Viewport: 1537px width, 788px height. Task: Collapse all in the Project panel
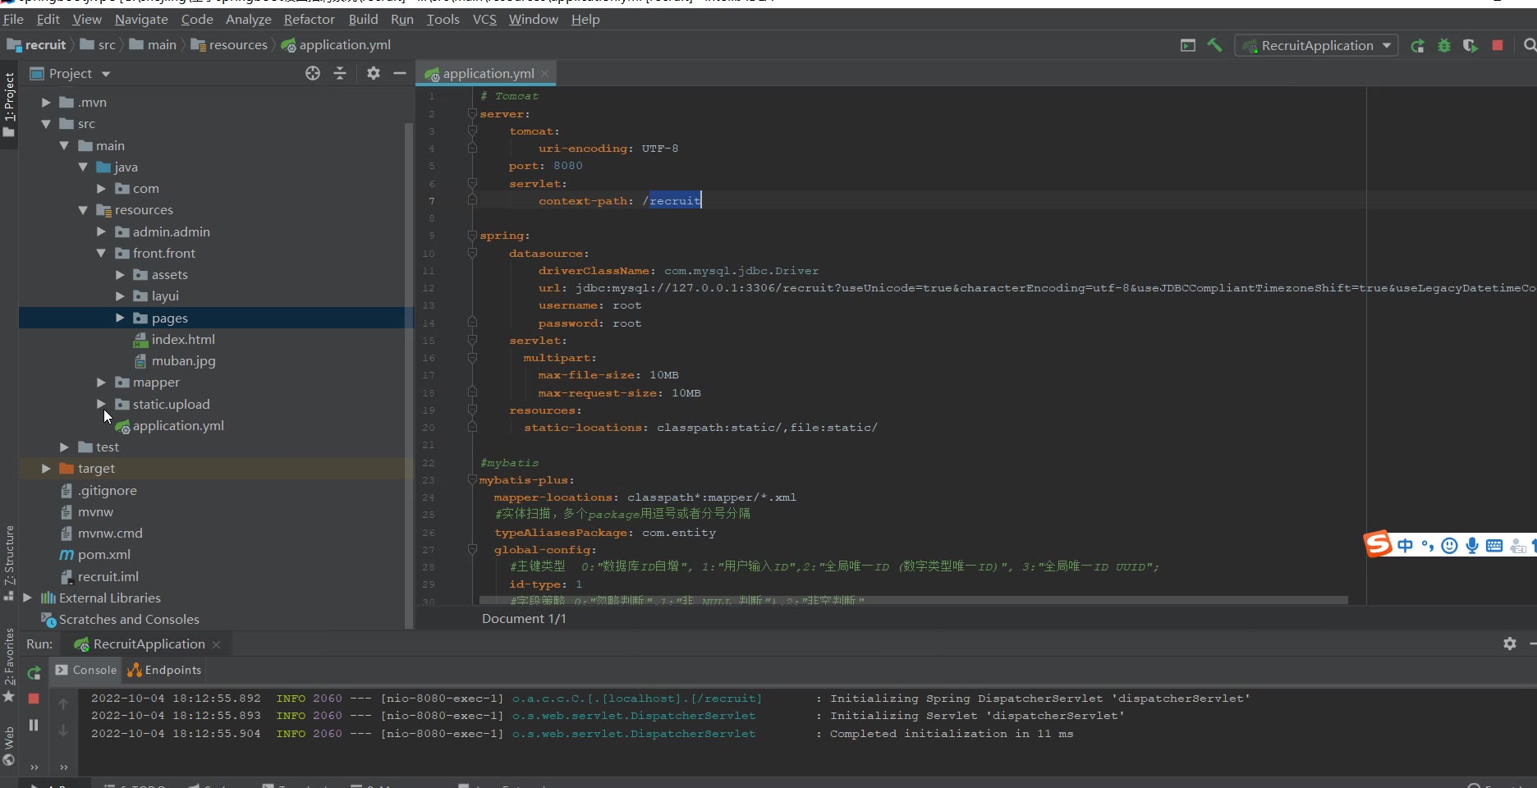[340, 74]
